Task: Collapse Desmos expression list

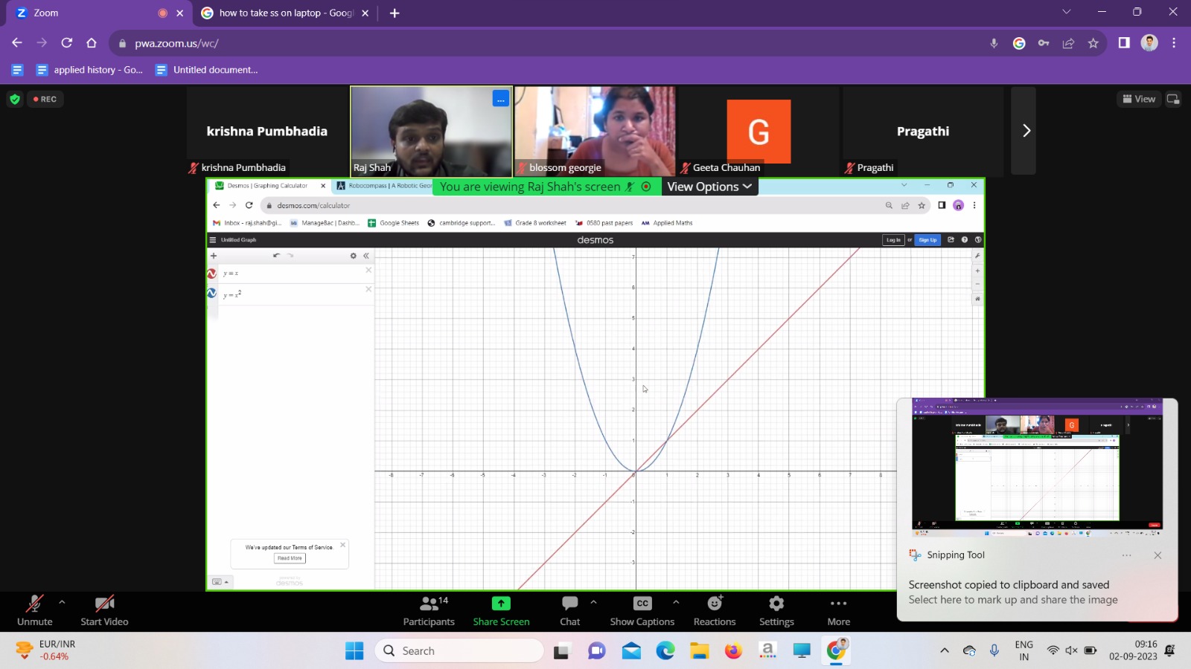Action: point(366,256)
